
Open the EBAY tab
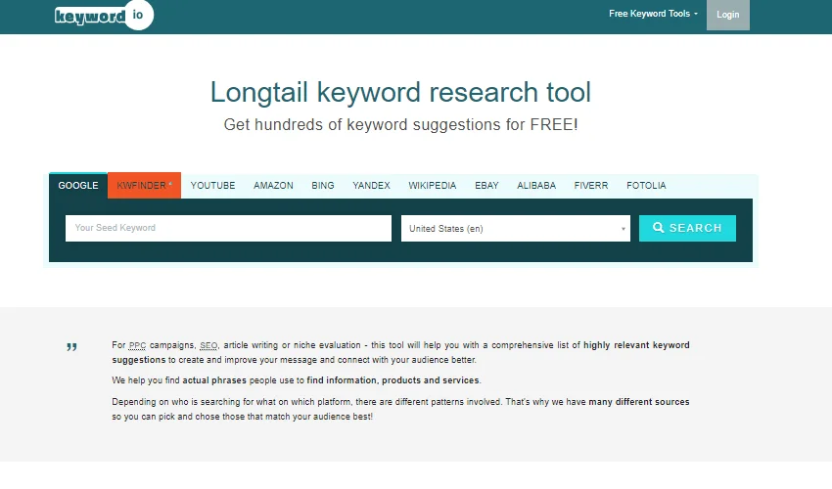tap(486, 186)
